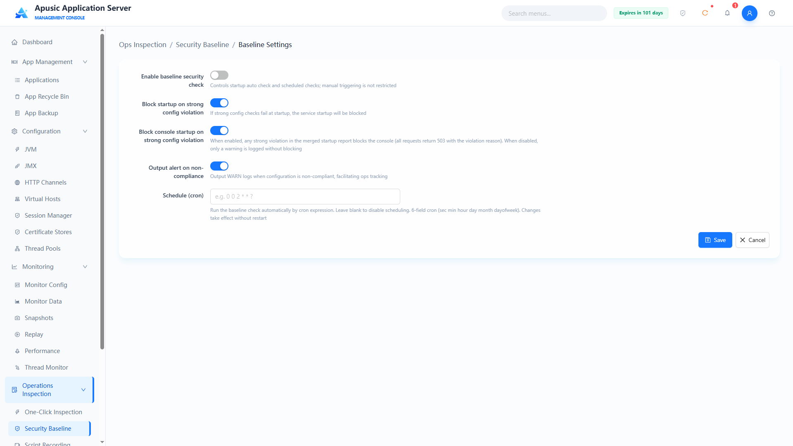Click the Applications list icon
The height and width of the screenshot is (446, 793).
[x=17, y=80]
